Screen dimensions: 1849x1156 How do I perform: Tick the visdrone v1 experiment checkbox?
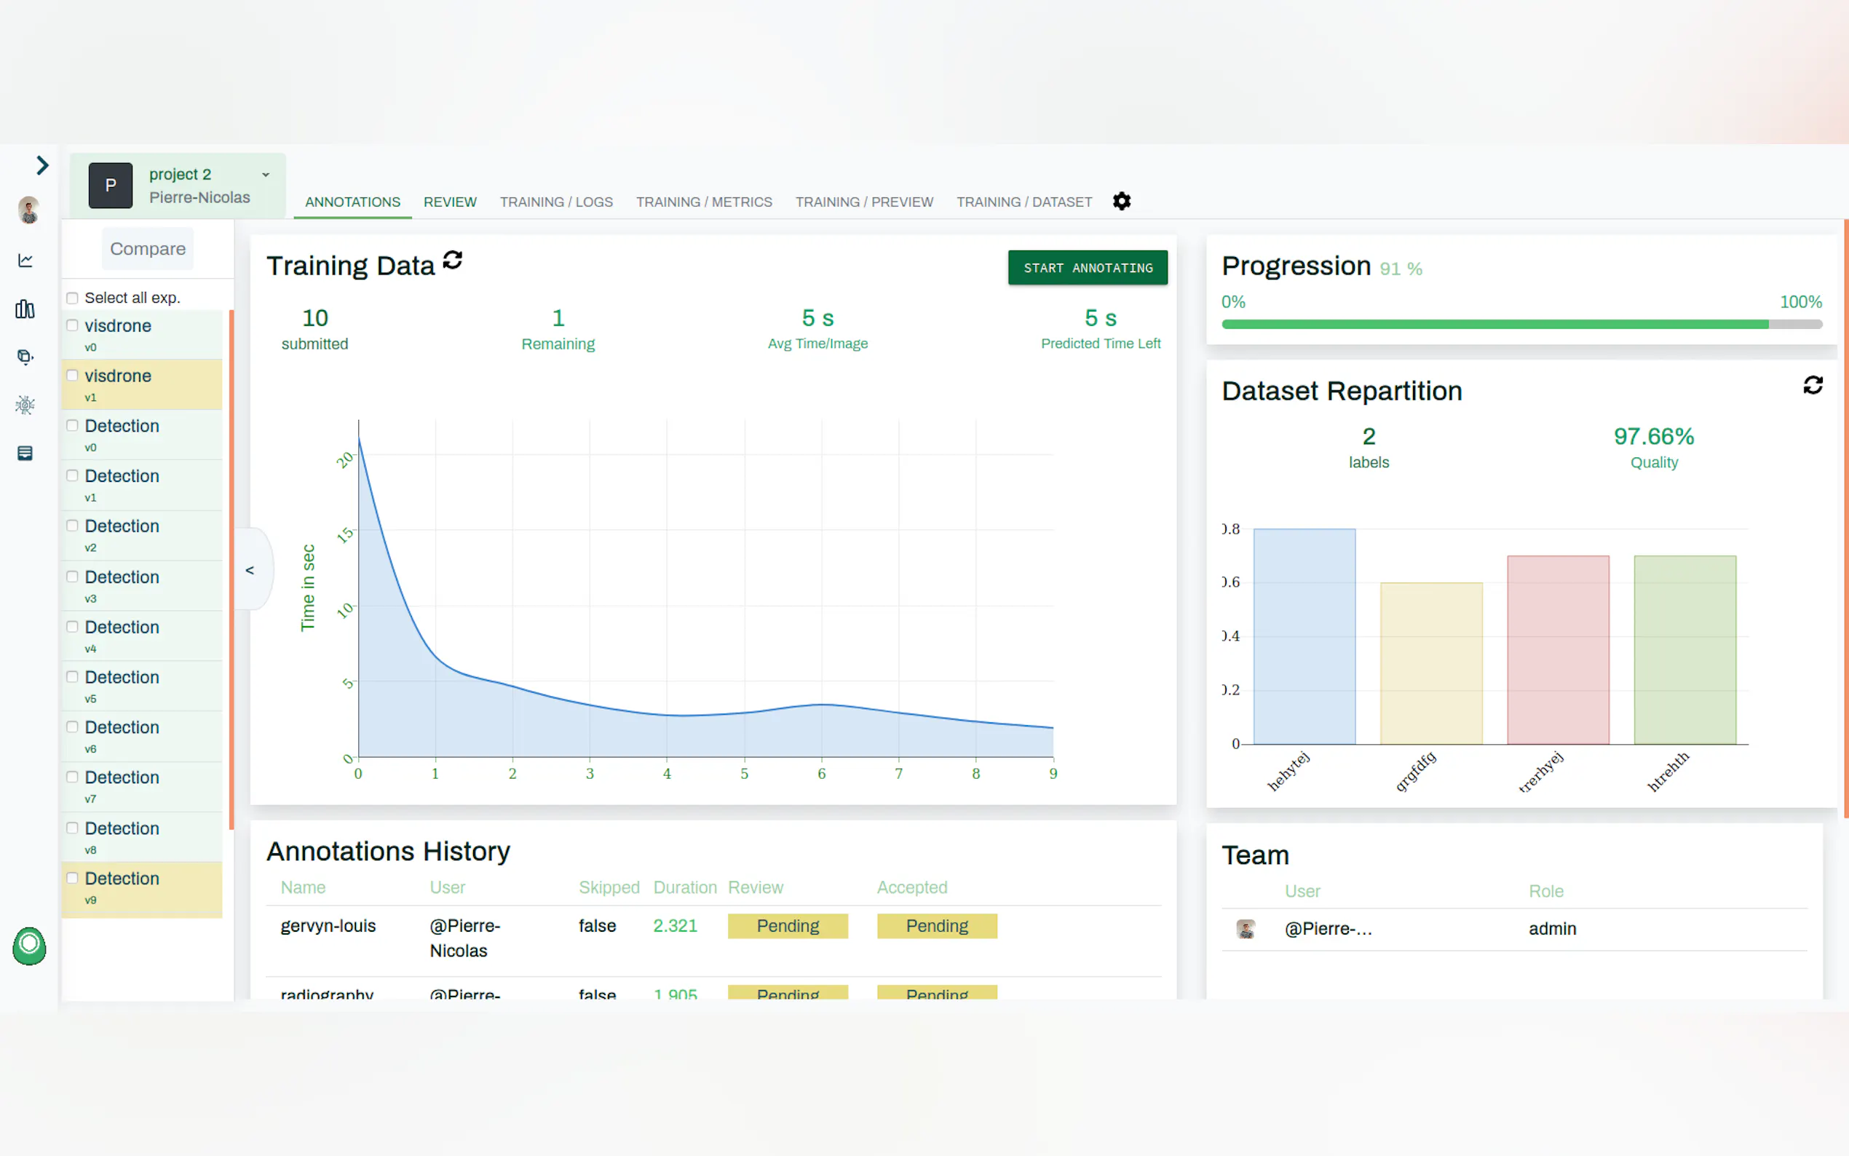coord(73,376)
